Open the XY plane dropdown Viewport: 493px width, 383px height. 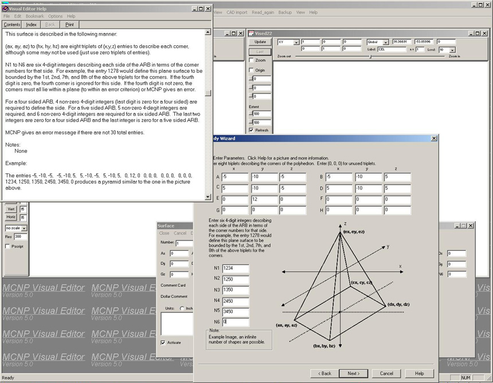(296, 42)
